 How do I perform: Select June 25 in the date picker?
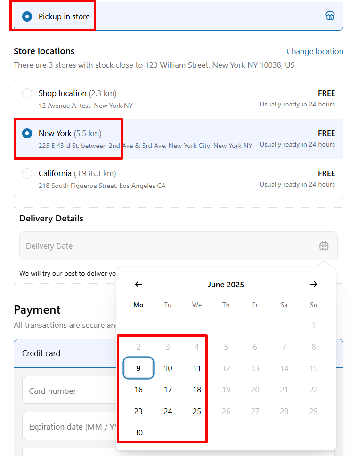point(197,411)
